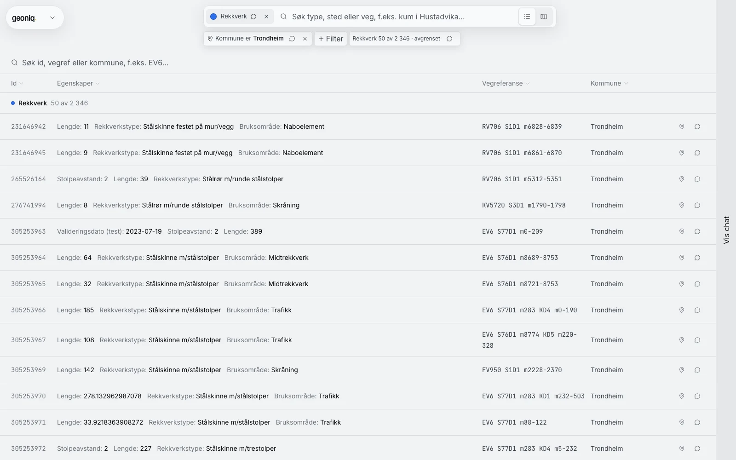Click blue Rekkverk color dot in chip

click(x=213, y=17)
